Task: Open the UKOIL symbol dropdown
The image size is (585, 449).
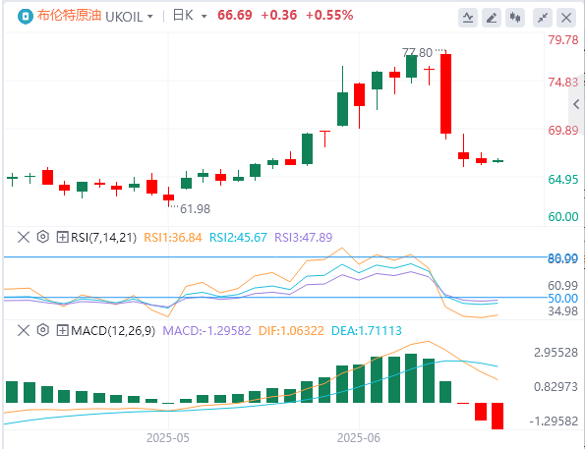Action: [129, 17]
